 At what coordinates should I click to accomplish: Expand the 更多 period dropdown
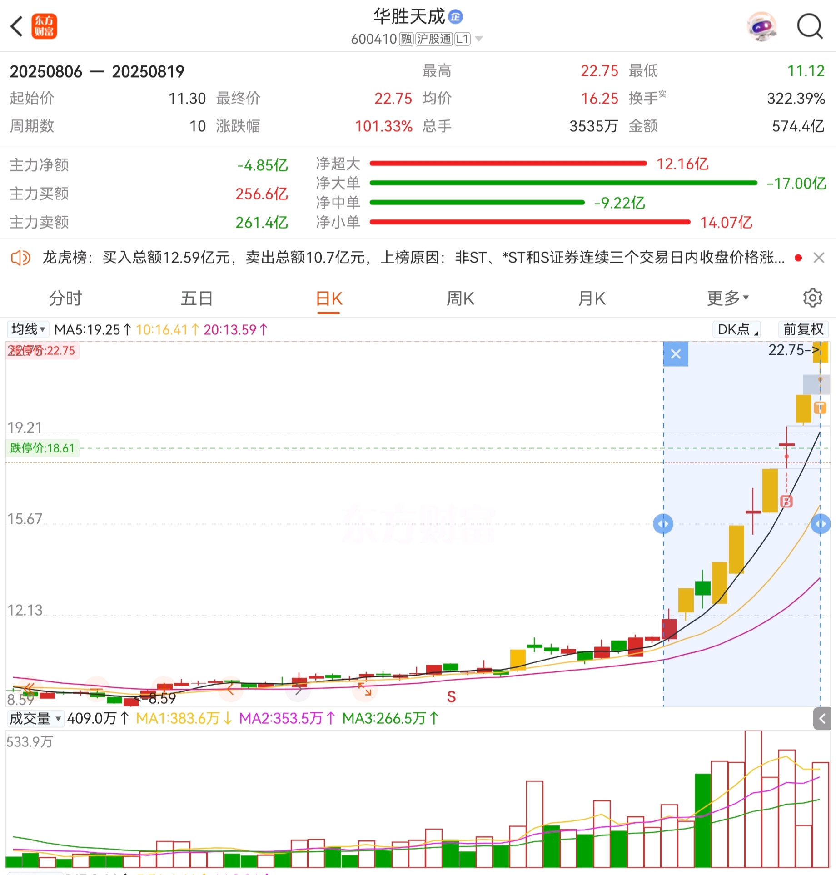click(727, 298)
